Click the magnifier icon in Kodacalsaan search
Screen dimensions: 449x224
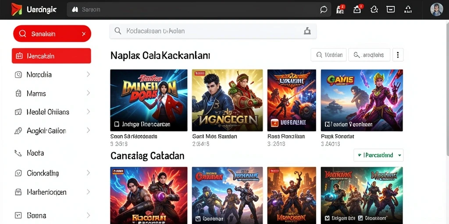tap(118, 31)
